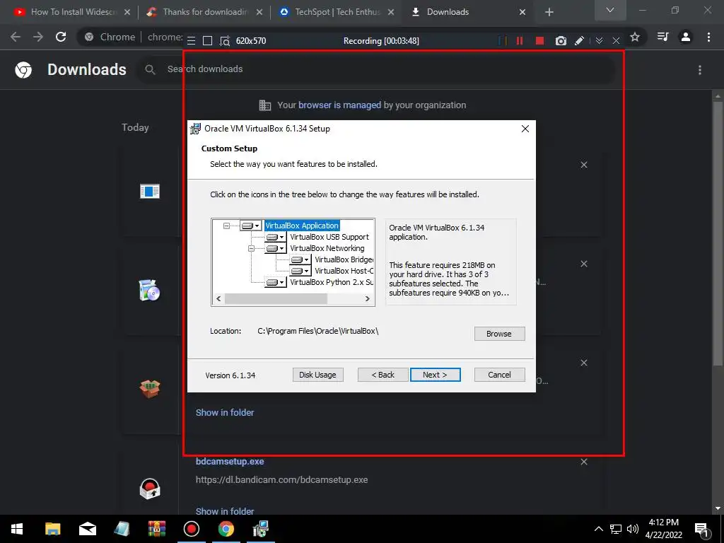
Task: Select VirtualBox Networking item
Action: 327,248
